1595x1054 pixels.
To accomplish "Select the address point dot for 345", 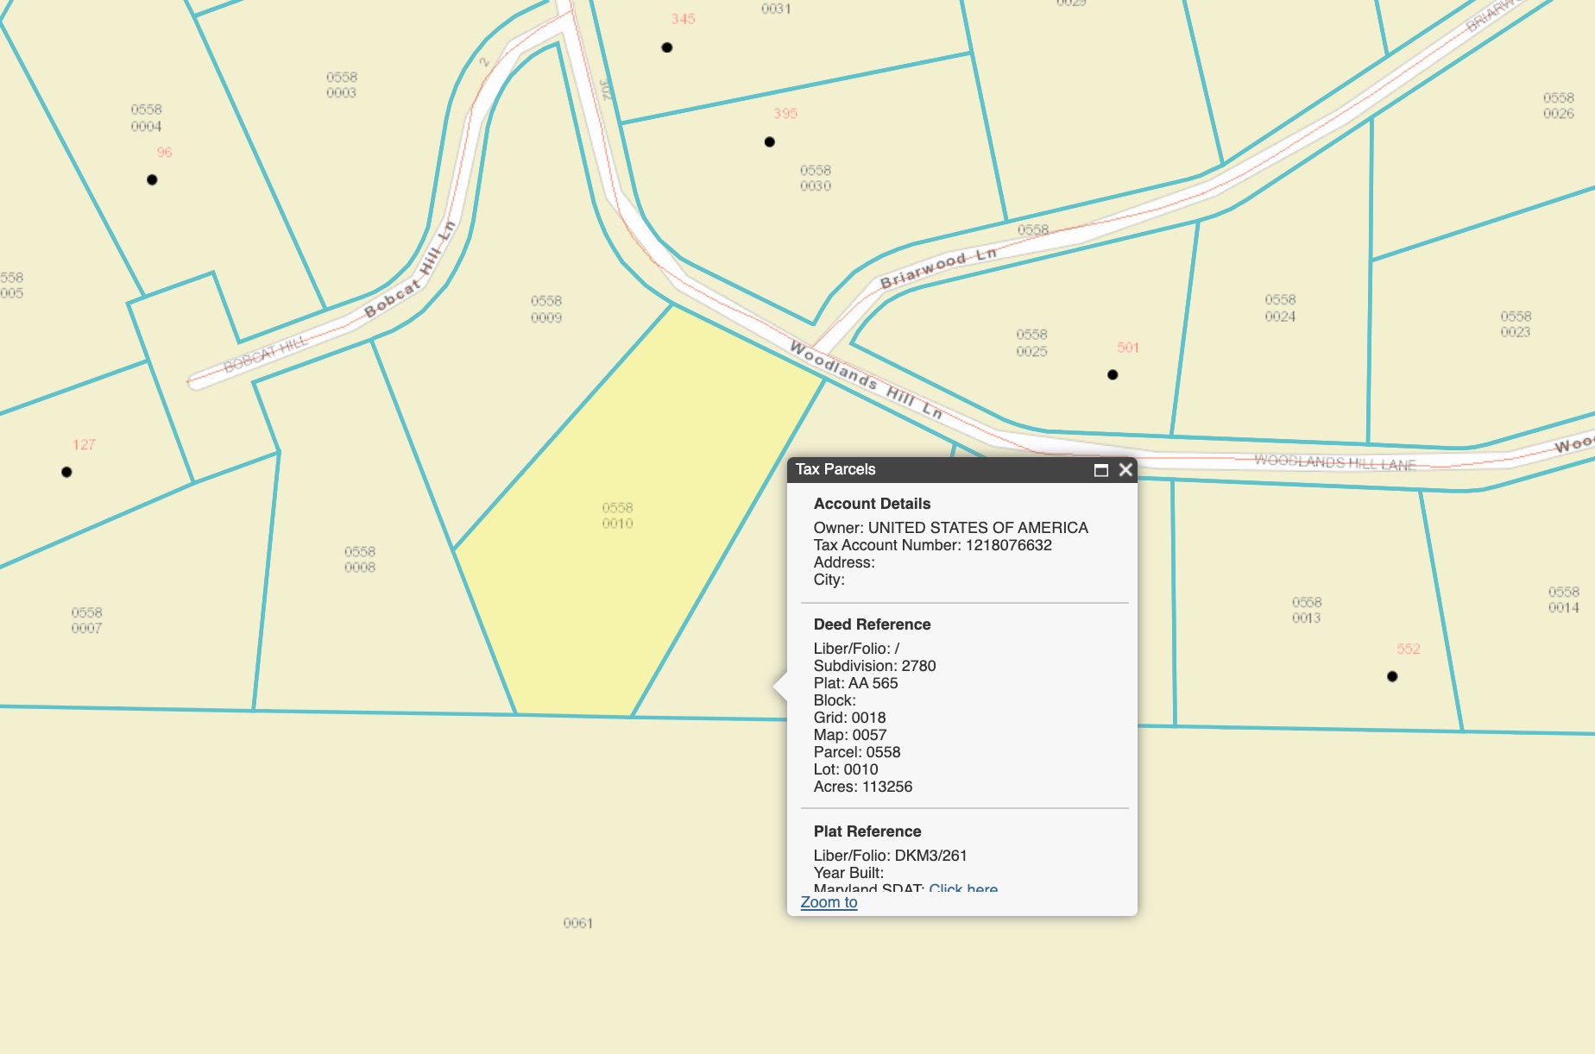I will coord(667,47).
